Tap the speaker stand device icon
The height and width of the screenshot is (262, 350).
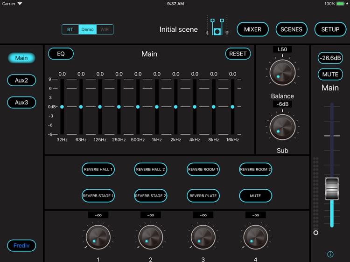(x=217, y=27)
